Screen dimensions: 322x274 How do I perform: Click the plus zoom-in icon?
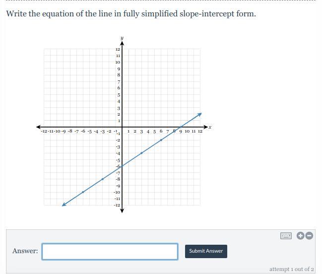click(x=300, y=236)
